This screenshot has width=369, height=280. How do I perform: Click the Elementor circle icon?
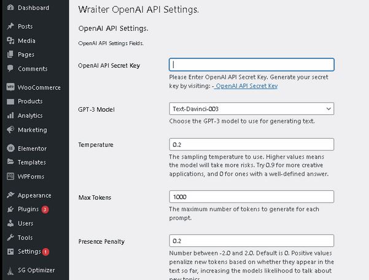[10, 148]
